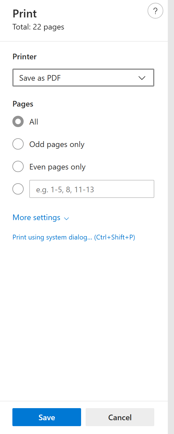The width and height of the screenshot is (174, 434).
Task: Click the "Printer" section label
Action: [24, 57]
